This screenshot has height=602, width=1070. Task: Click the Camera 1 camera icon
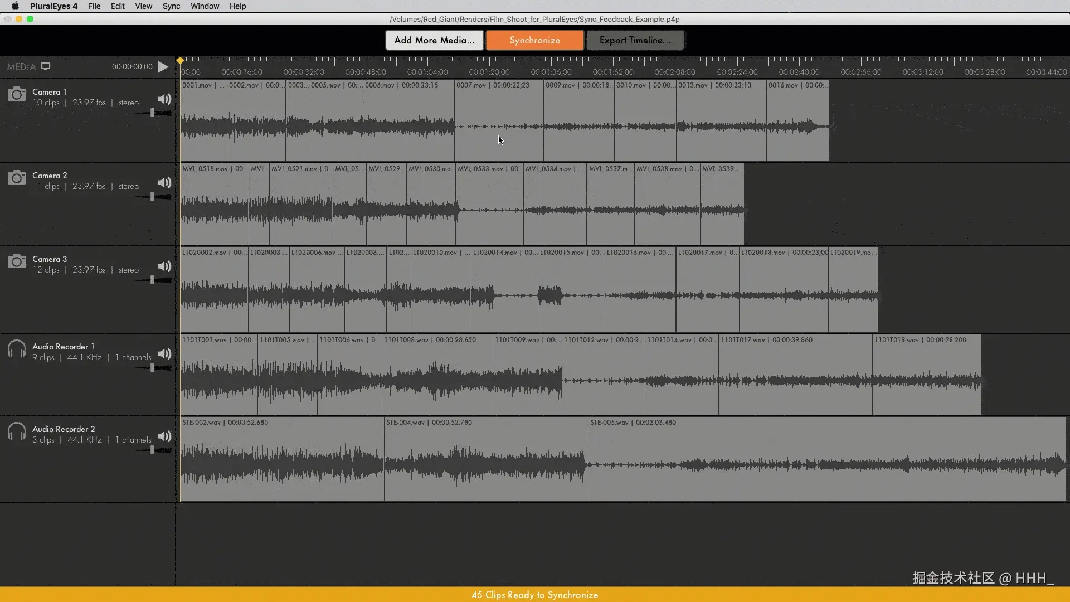point(17,94)
